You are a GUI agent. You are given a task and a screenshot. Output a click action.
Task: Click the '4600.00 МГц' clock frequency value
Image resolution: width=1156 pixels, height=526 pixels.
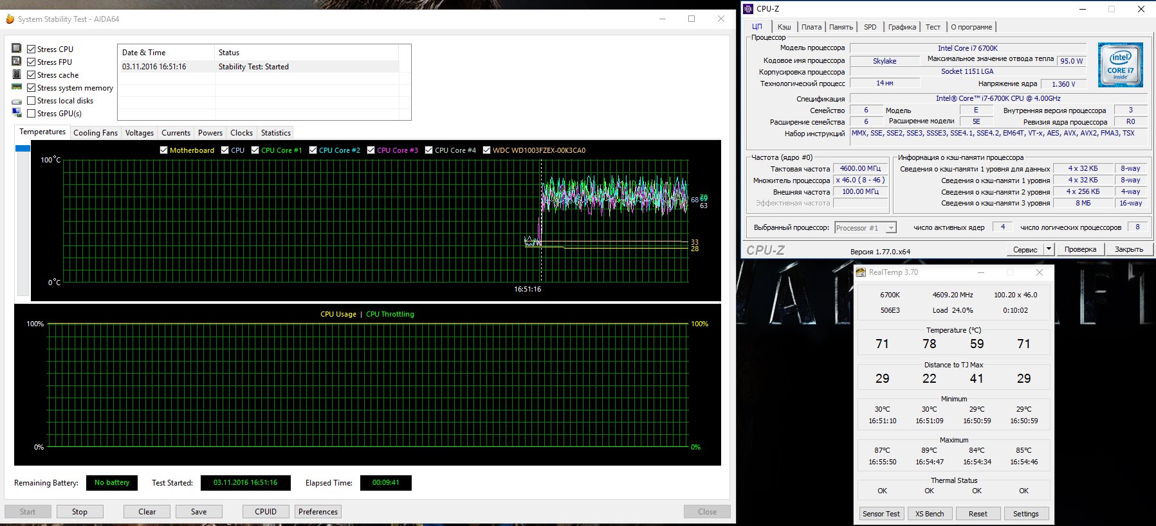[x=860, y=168]
